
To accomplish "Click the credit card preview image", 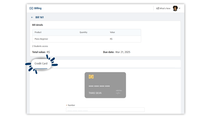I will pyautogui.click(x=105, y=85).
